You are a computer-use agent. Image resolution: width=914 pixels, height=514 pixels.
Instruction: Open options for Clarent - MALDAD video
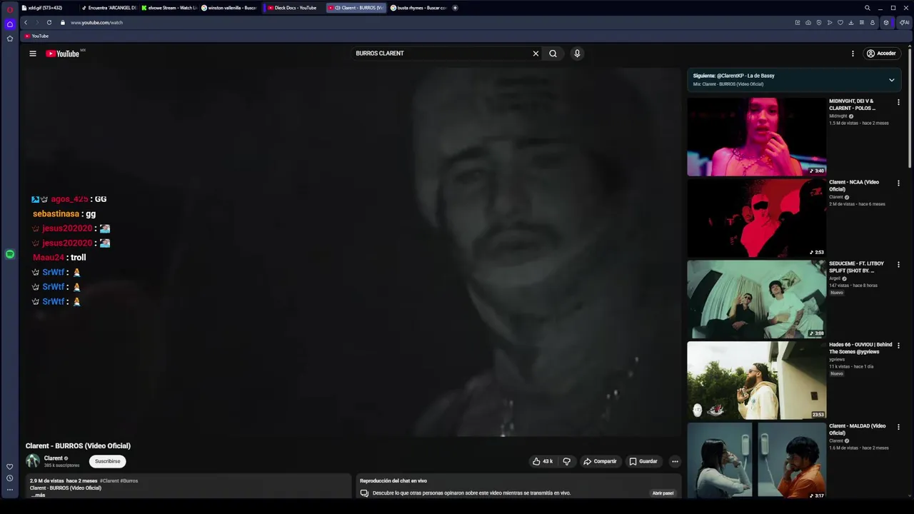click(x=898, y=427)
